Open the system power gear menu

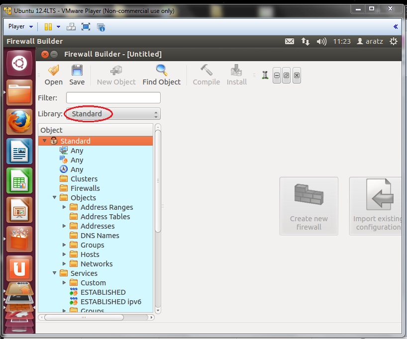[394, 41]
